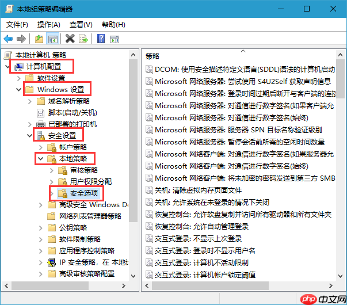Click the 已部署的打印机 printer icon
This screenshot has width=347, height=305.
coord(41,124)
